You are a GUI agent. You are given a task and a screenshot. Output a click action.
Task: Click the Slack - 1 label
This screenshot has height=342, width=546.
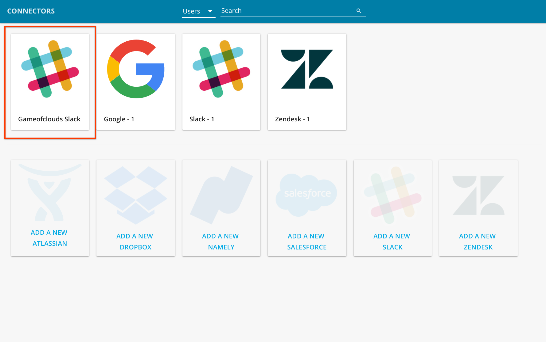202,119
